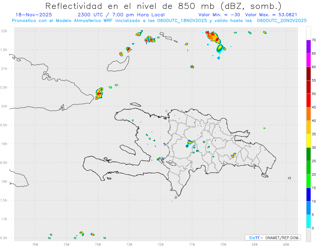Click the forecast date '18-Nov-2025'

pyautogui.click(x=34, y=15)
